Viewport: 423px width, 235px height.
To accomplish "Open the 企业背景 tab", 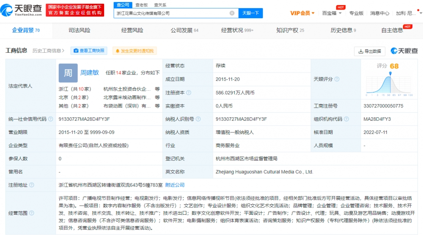I will 26,30.
